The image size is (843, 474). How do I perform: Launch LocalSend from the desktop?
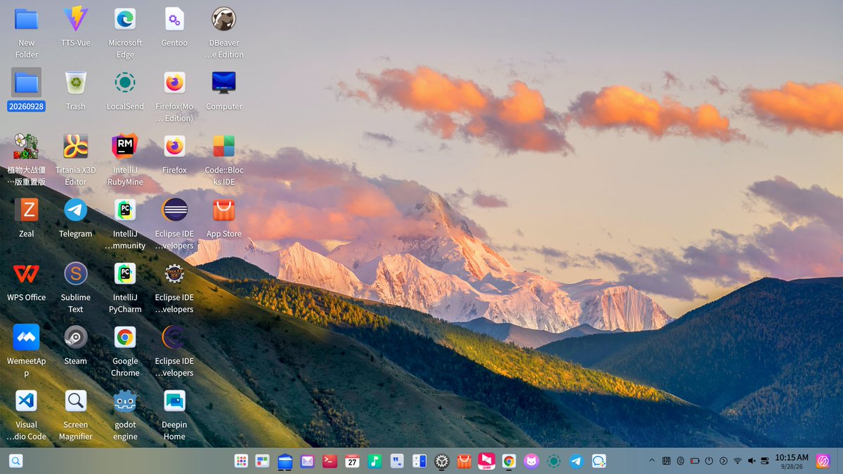coord(125,83)
